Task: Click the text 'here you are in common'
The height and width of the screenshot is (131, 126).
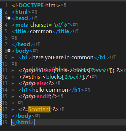Action: coord(63,57)
